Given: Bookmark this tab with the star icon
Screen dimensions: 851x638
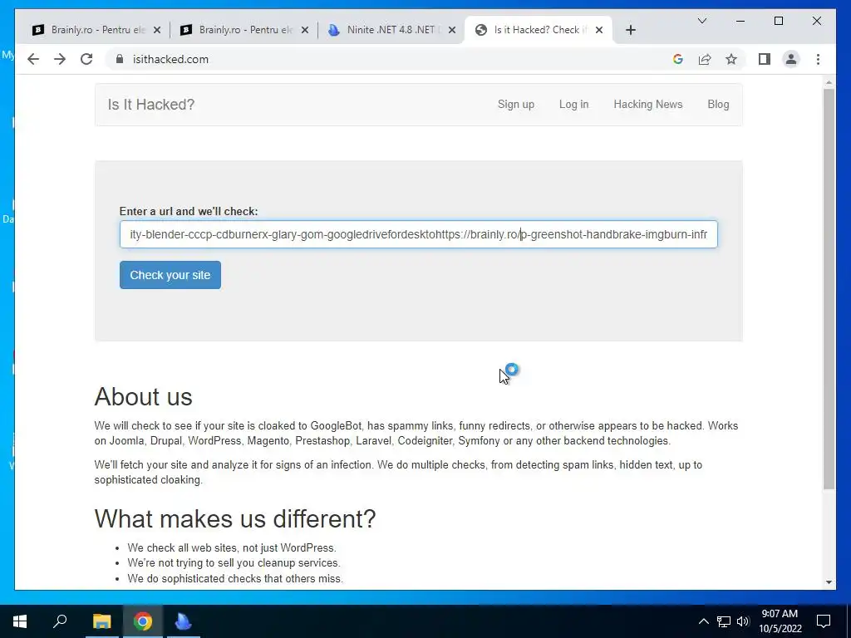Looking at the screenshot, I should [x=731, y=59].
